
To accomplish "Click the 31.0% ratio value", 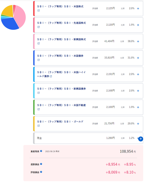I will click(x=131, y=58).
